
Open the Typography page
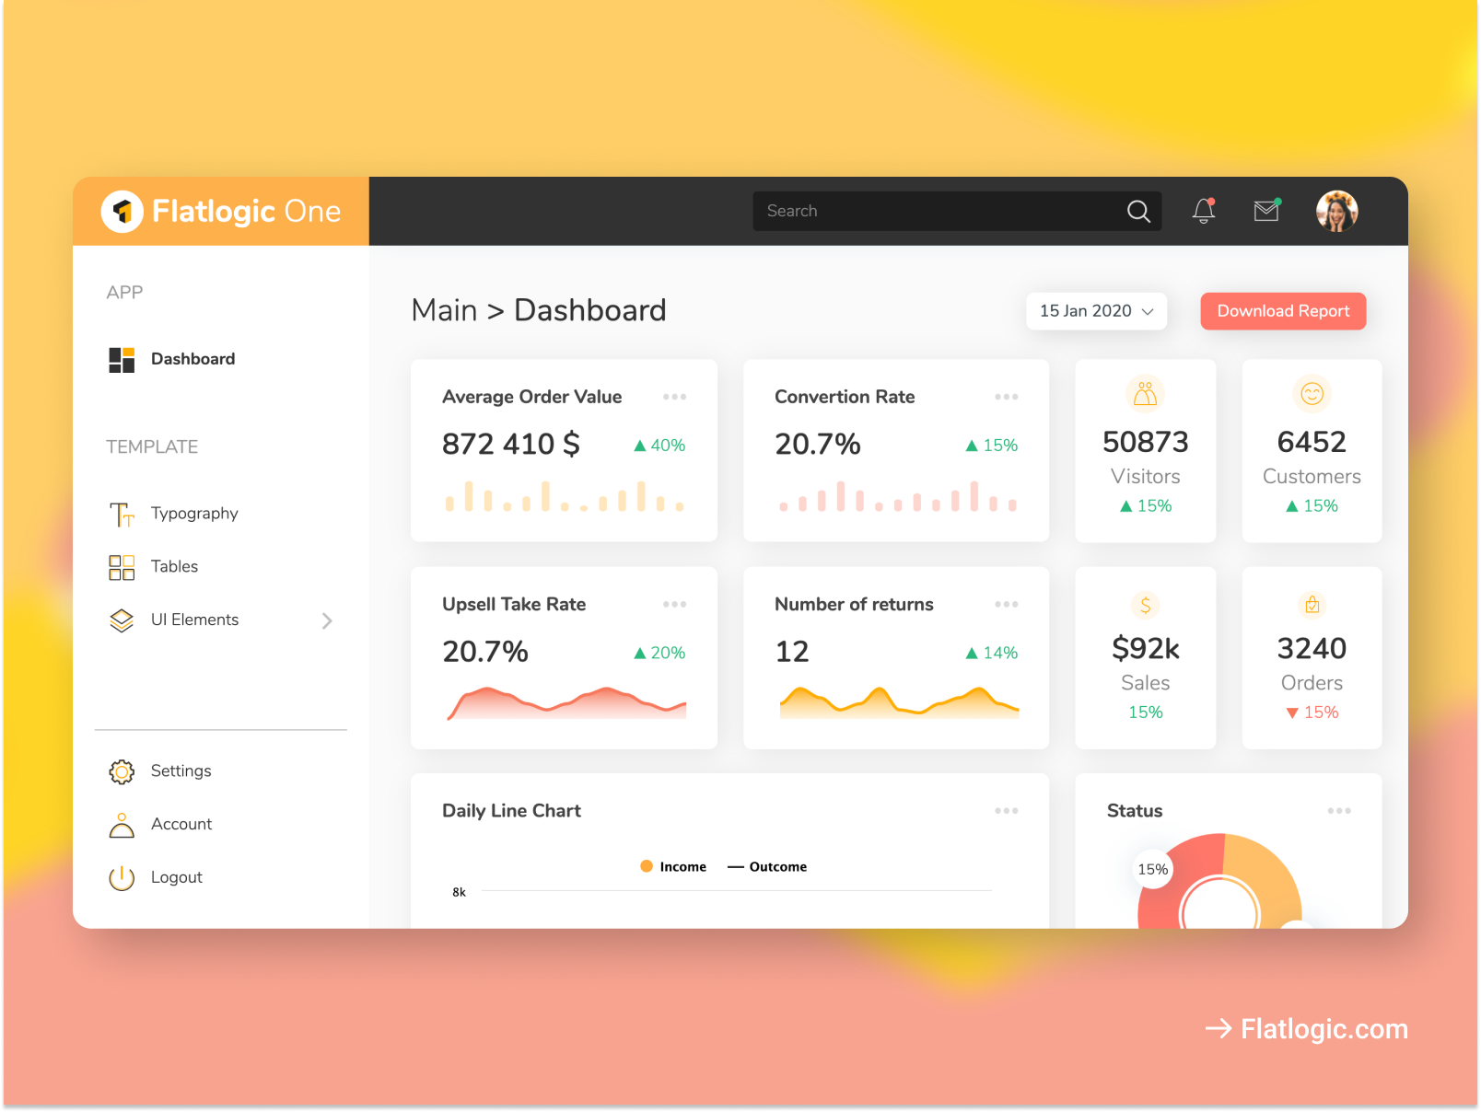coord(194,514)
